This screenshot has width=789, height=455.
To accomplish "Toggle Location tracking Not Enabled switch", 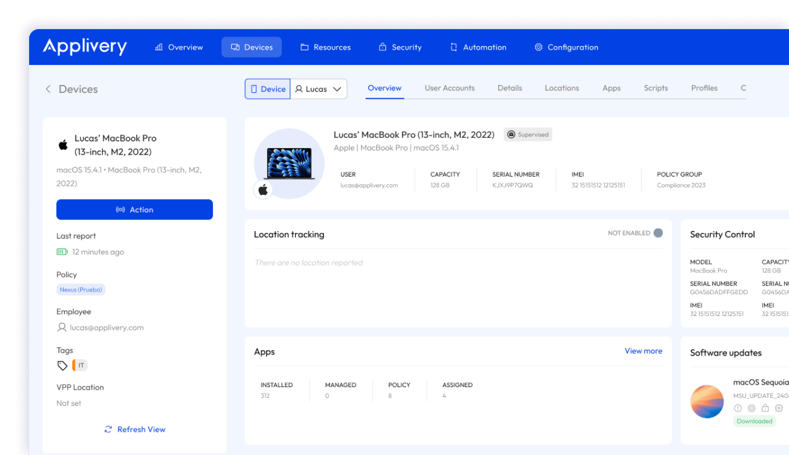I will click(x=658, y=233).
